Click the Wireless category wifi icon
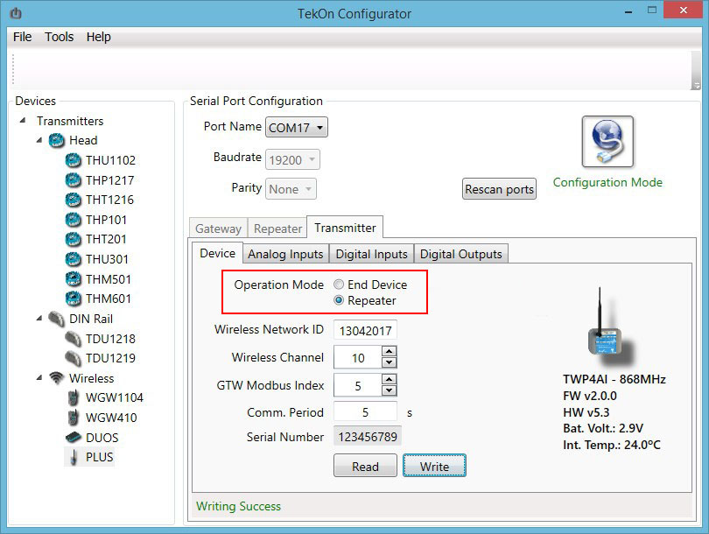The height and width of the screenshot is (534, 709). (57, 377)
